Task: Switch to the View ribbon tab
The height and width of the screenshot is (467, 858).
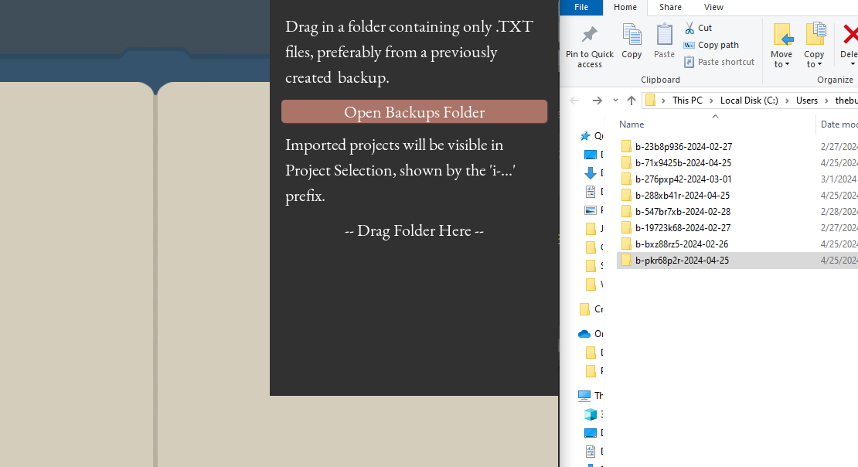Action: pos(713,7)
